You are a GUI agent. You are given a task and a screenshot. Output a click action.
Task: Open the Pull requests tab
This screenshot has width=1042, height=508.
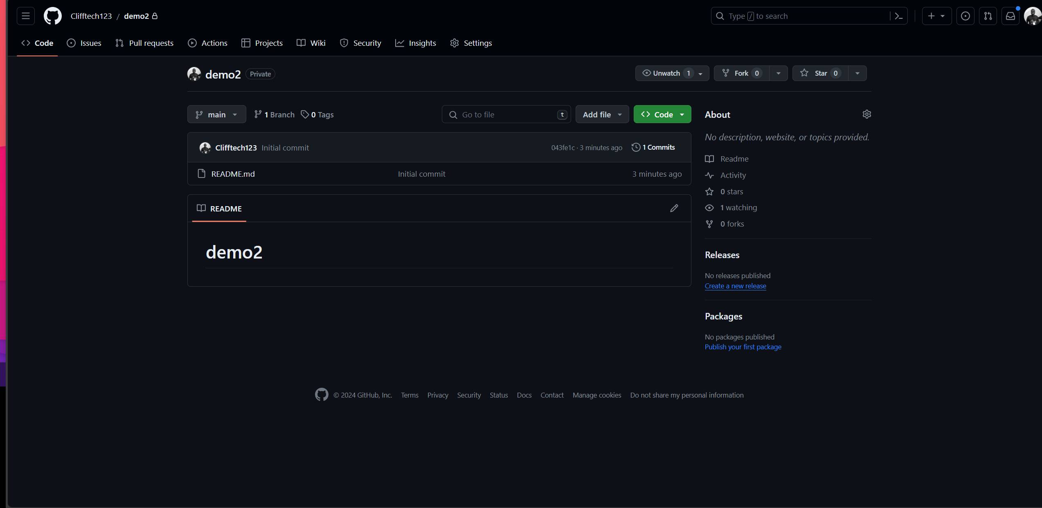pos(144,43)
